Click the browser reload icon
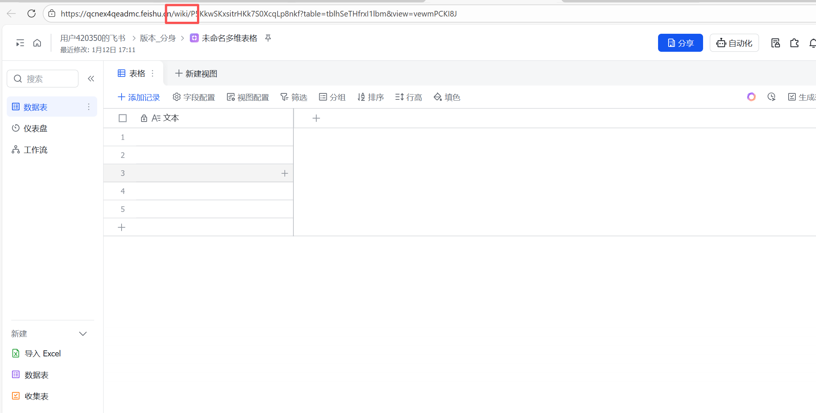 [x=32, y=14]
